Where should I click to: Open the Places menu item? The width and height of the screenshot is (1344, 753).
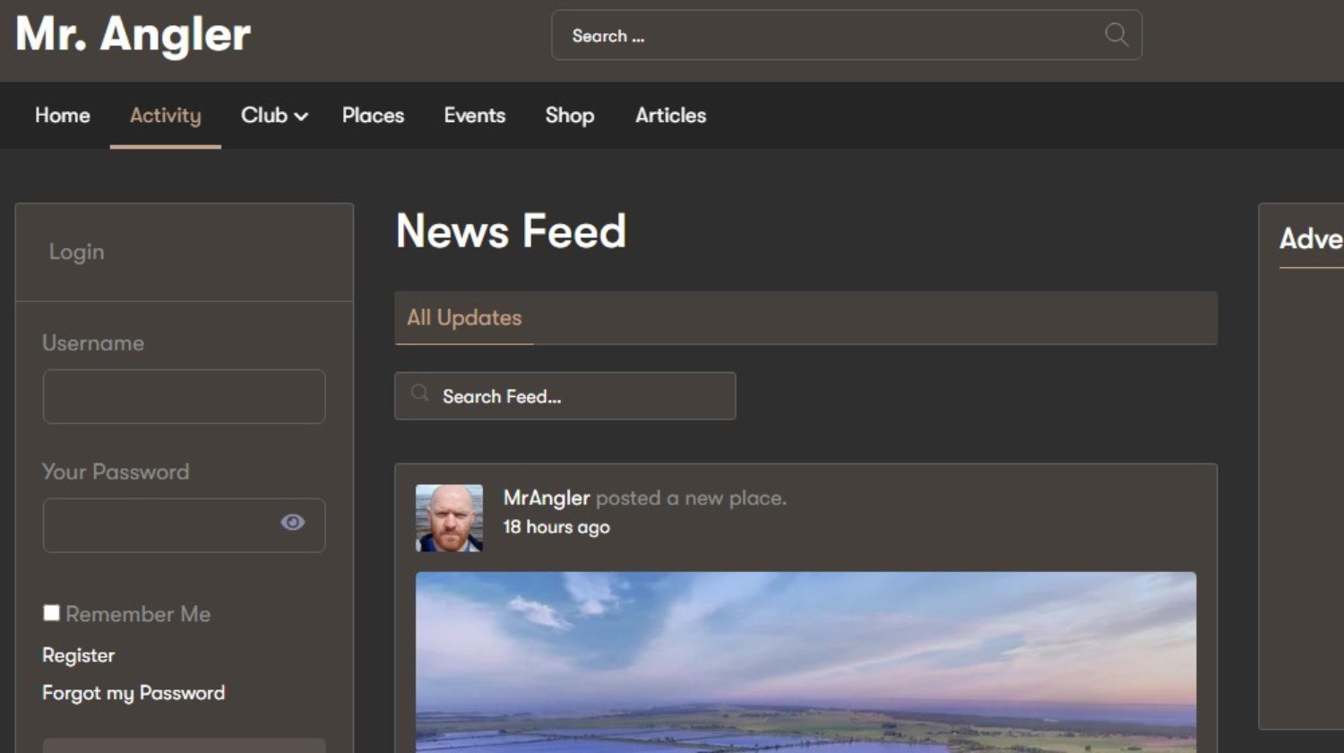point(373,116)
